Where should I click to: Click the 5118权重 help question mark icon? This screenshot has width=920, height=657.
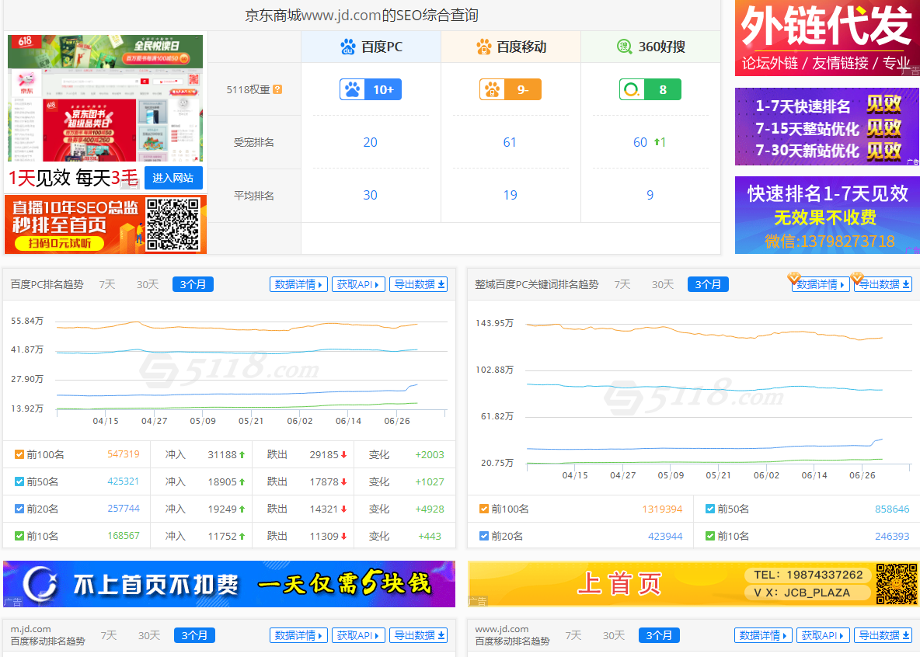pyautogui.click(x=277, y=89)
